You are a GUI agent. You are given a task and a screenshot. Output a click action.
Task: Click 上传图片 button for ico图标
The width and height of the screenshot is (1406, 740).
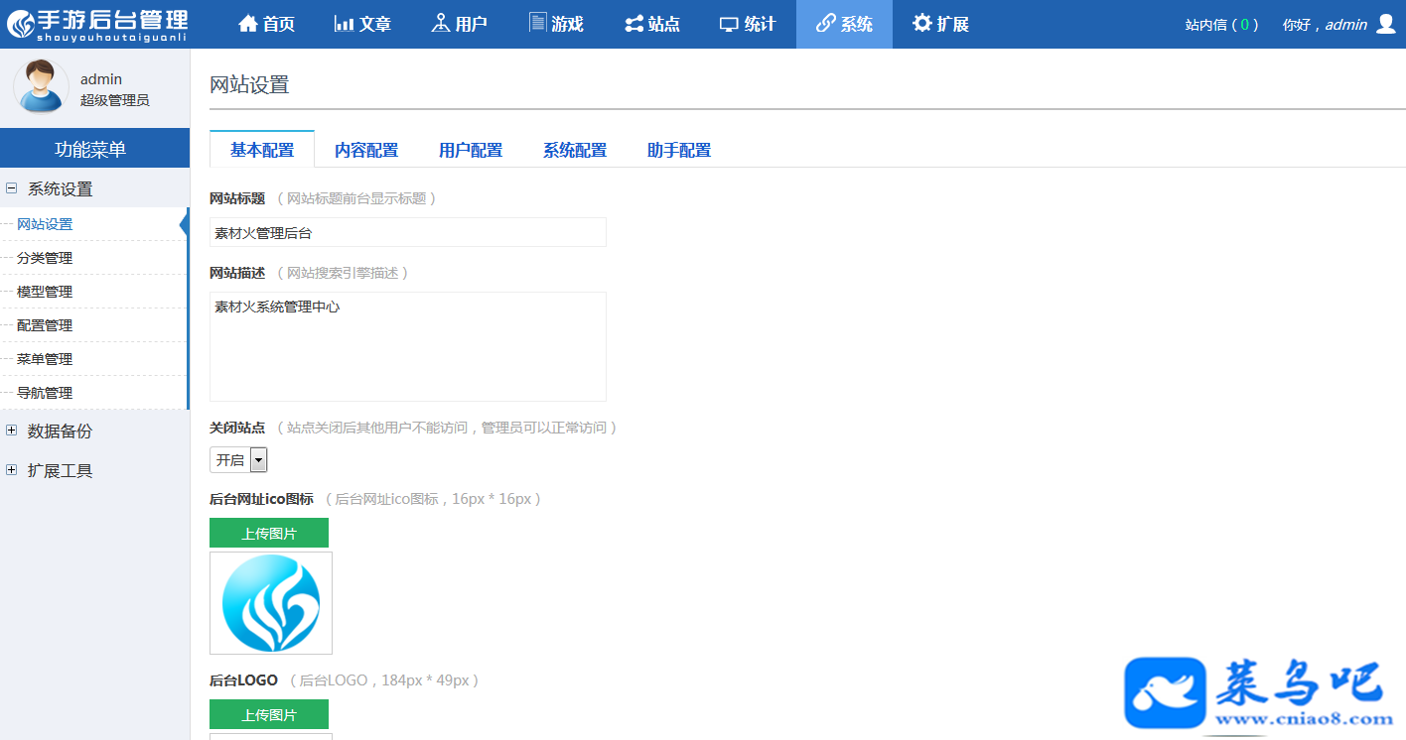pyautogui.click(x=269, y=533)
